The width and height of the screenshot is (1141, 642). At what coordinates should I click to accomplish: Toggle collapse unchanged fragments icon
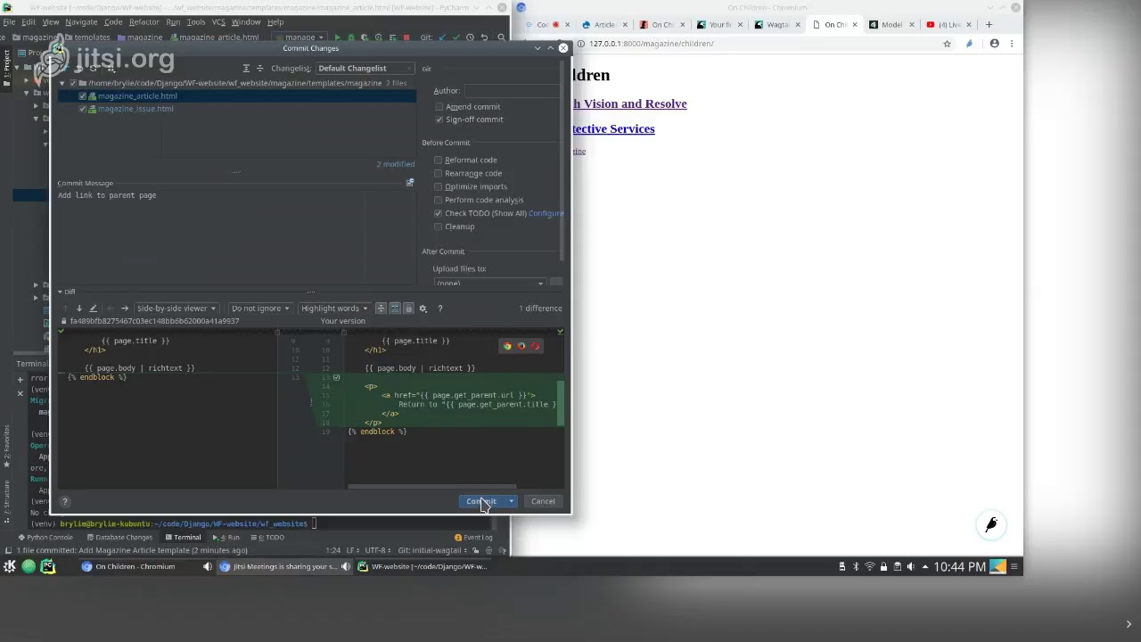pos(381,309)
